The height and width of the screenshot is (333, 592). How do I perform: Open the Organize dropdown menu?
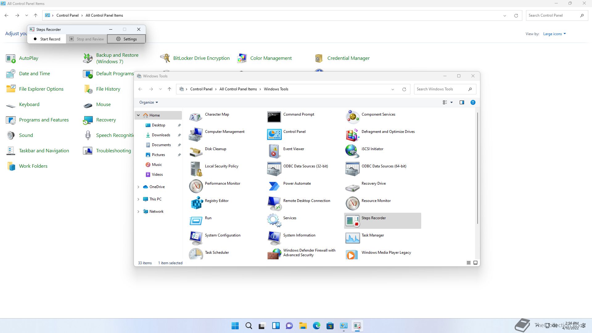(x=149, y=102)
